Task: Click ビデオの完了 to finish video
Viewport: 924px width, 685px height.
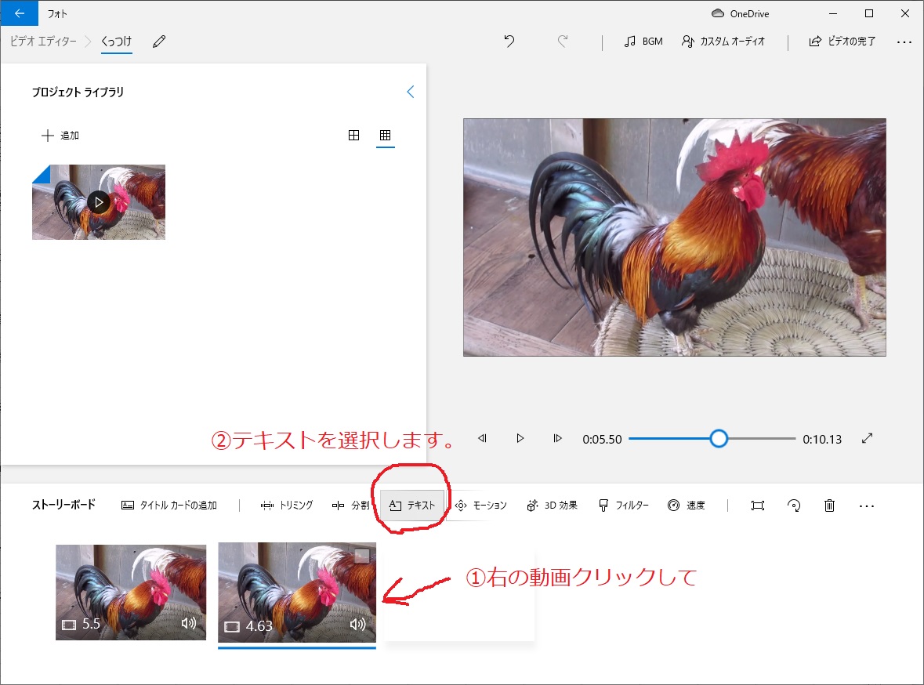Action: point(843,42)
